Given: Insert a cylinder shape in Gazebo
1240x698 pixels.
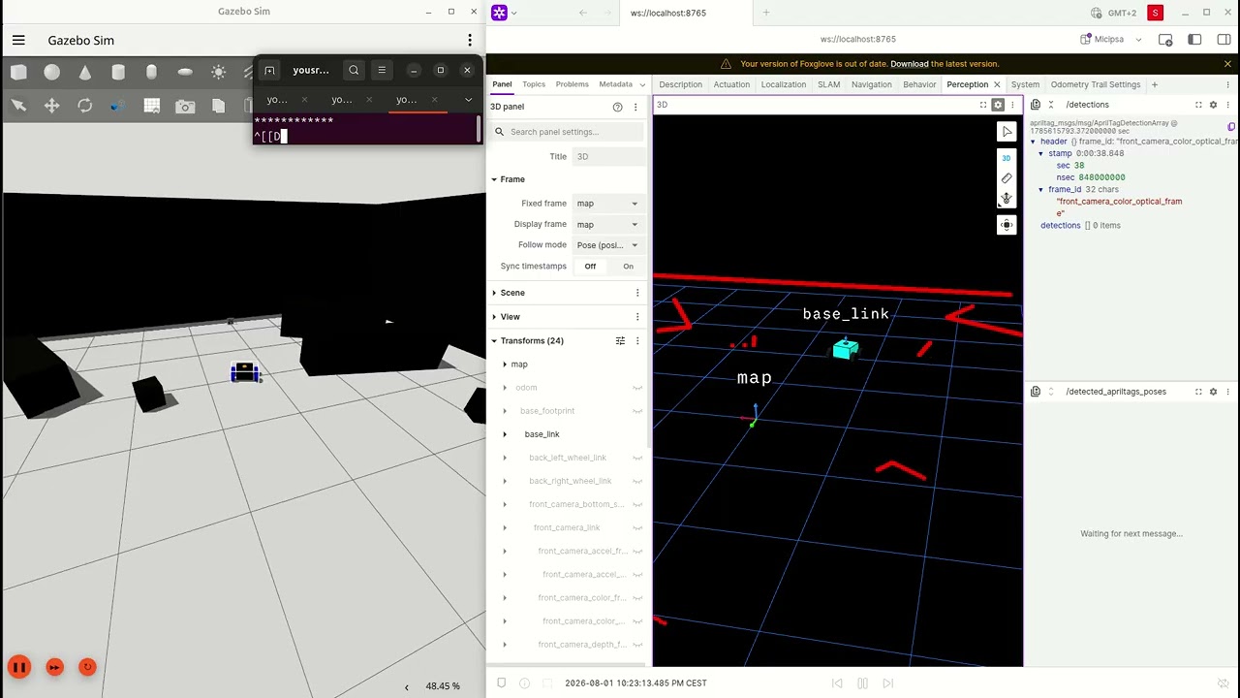Looking at the screenshot, I should tap(118, 72).
